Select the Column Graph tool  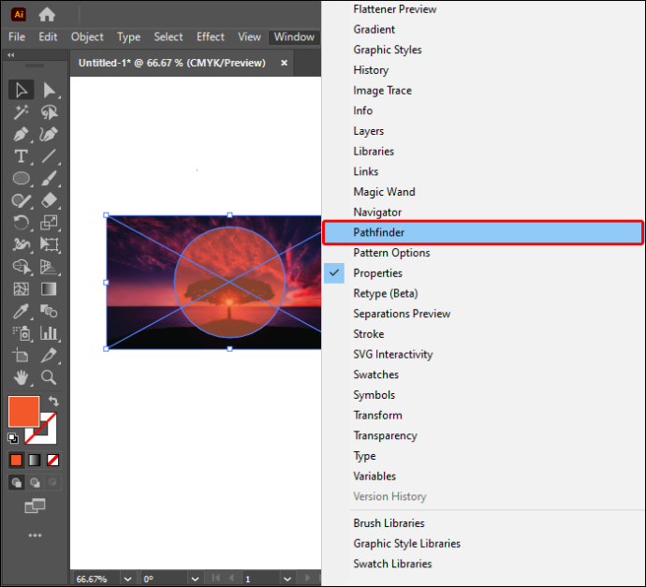coord(49,333)
